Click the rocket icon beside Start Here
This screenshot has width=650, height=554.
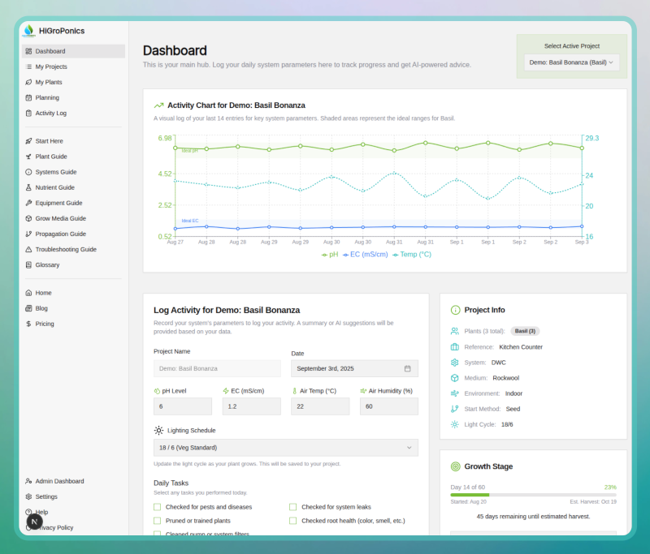pos(28,141)
